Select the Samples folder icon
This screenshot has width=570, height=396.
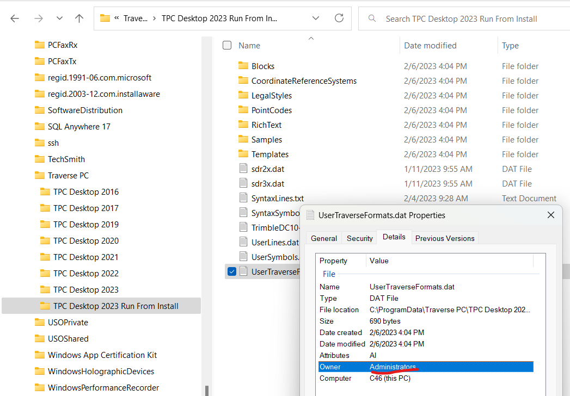(x=243, y=139)
